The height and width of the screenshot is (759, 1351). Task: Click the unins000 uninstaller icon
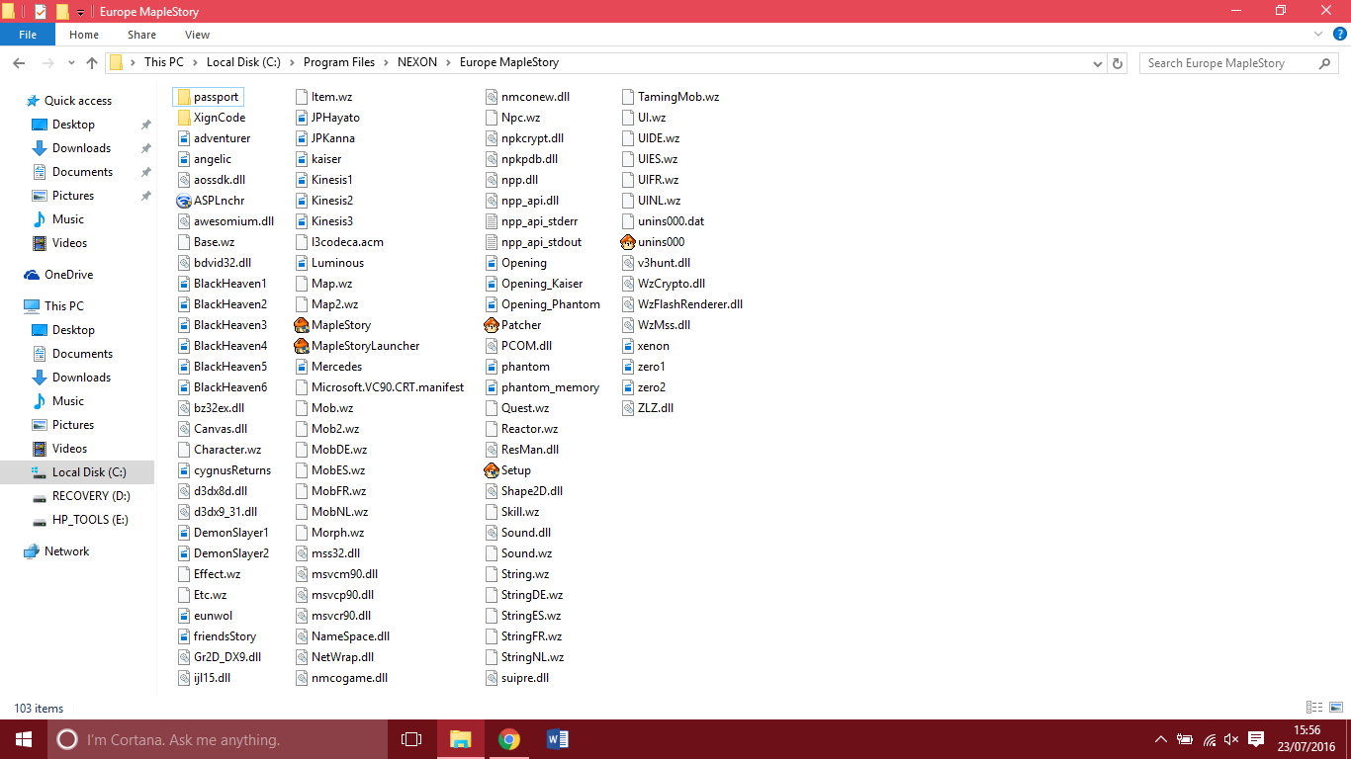(628, 242)
